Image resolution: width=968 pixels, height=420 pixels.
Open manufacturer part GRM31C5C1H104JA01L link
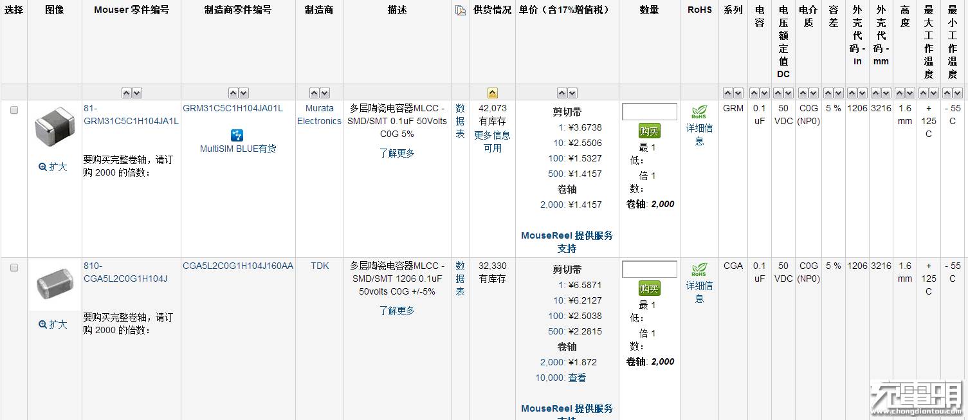pyautogui.click(x=233, y=108)
